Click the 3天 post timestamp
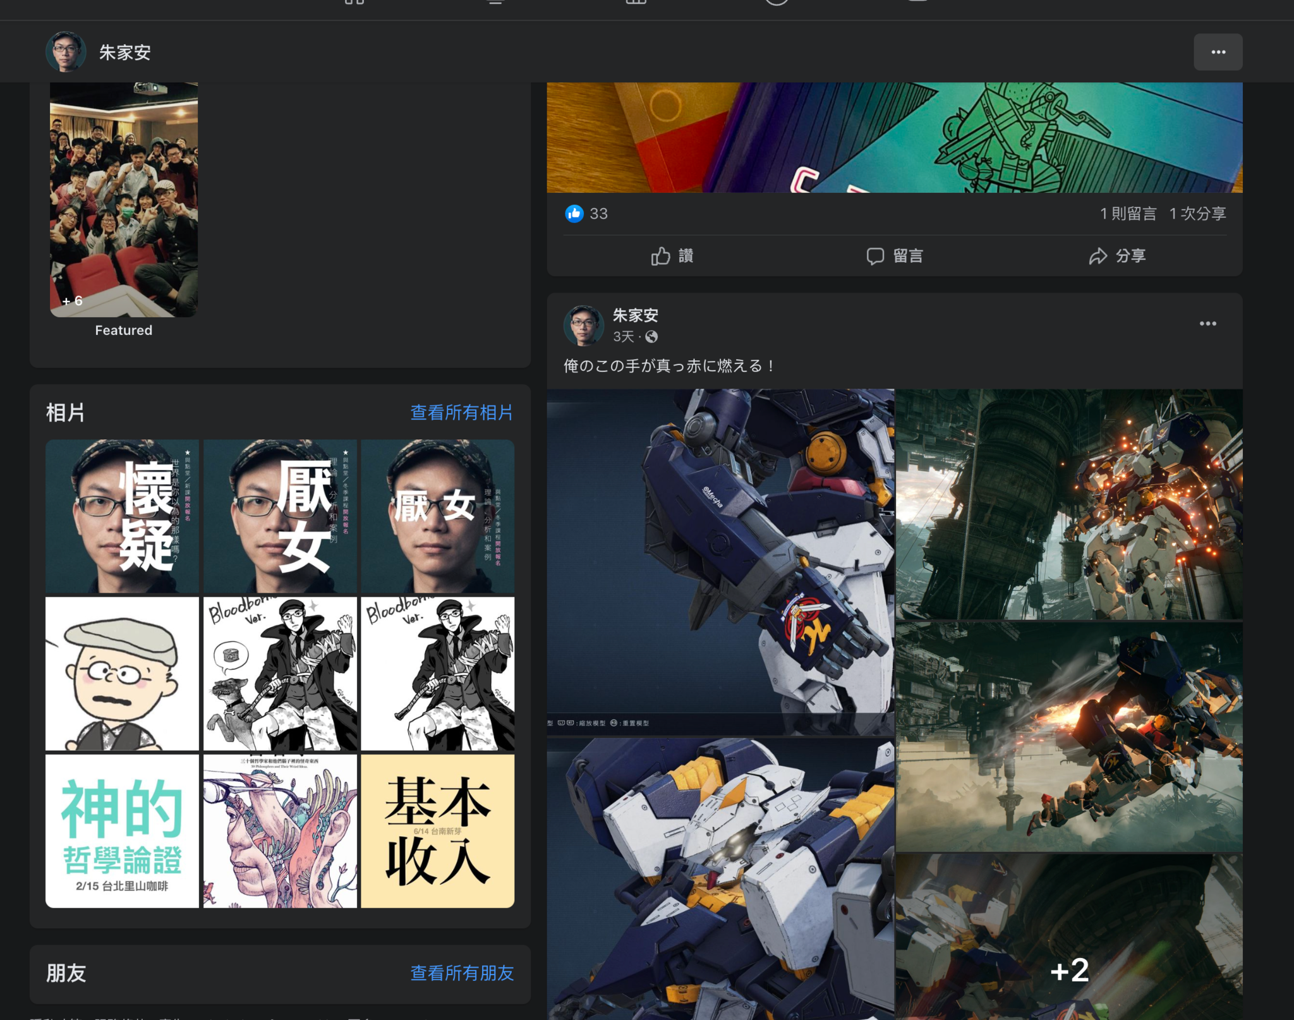This screenshot has height=1020, width=1294. click(623, 337)
